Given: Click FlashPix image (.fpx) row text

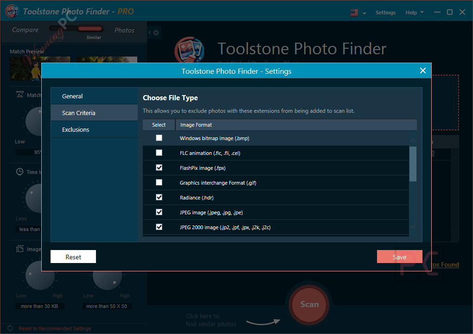Looking at the screenshot, I should point(203,168).
